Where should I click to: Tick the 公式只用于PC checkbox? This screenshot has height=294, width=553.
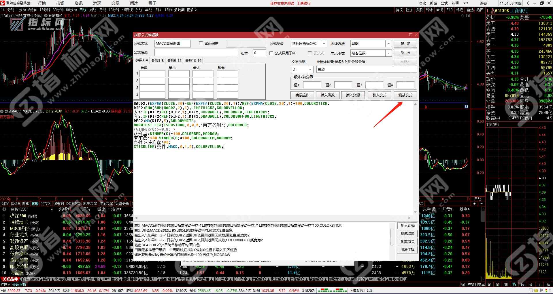[x=271, y=53]
